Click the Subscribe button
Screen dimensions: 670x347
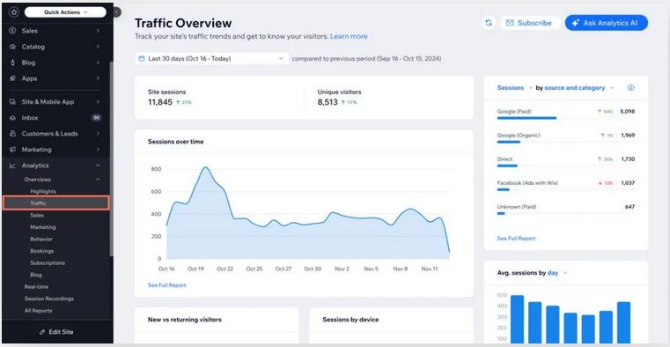point(530,23)
